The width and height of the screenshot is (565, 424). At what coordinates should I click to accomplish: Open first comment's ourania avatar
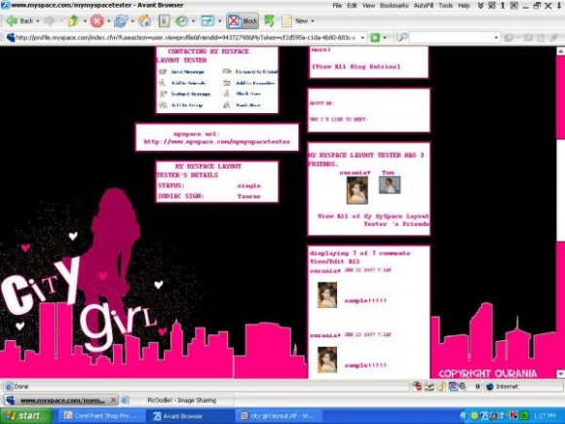[x=327, y=295]
